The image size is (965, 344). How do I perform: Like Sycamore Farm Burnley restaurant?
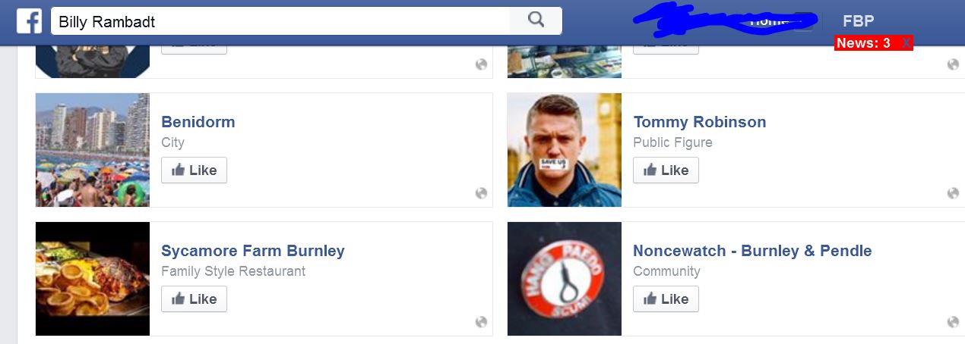coord(194,299)
